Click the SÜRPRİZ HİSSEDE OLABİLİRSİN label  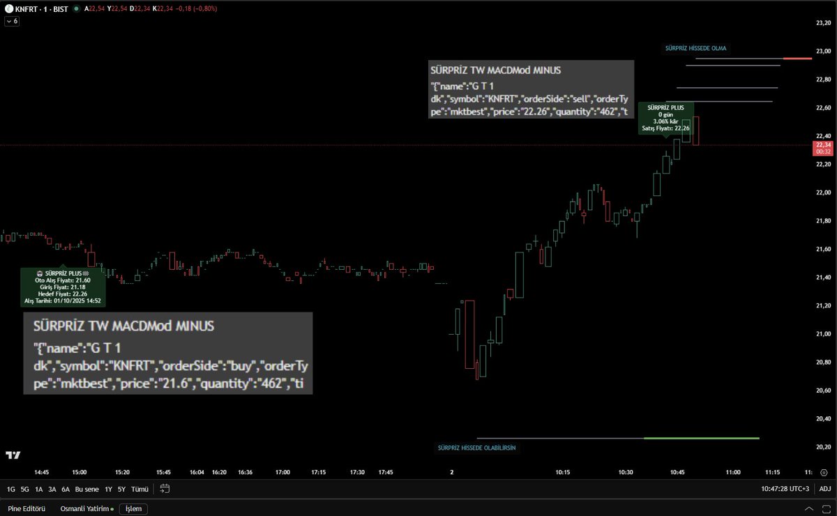click(x=476, y=448)
